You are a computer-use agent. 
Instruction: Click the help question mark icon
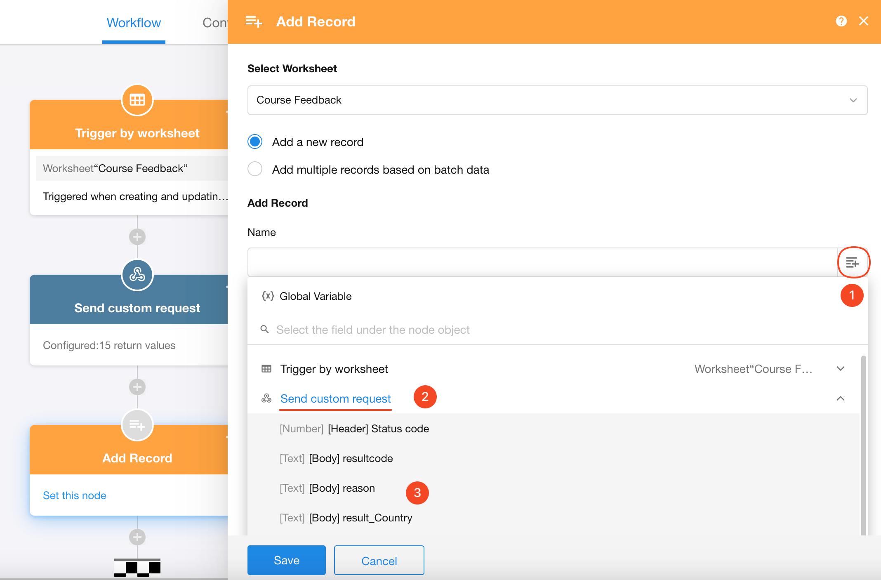(841, 21)
